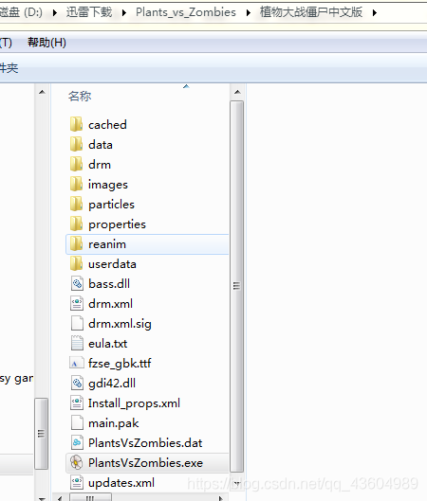
Task: Select the userdata folder icon
Action: click(76, 263)
